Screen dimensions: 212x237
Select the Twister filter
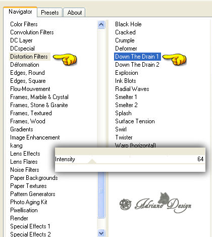[x=124, y=137]
